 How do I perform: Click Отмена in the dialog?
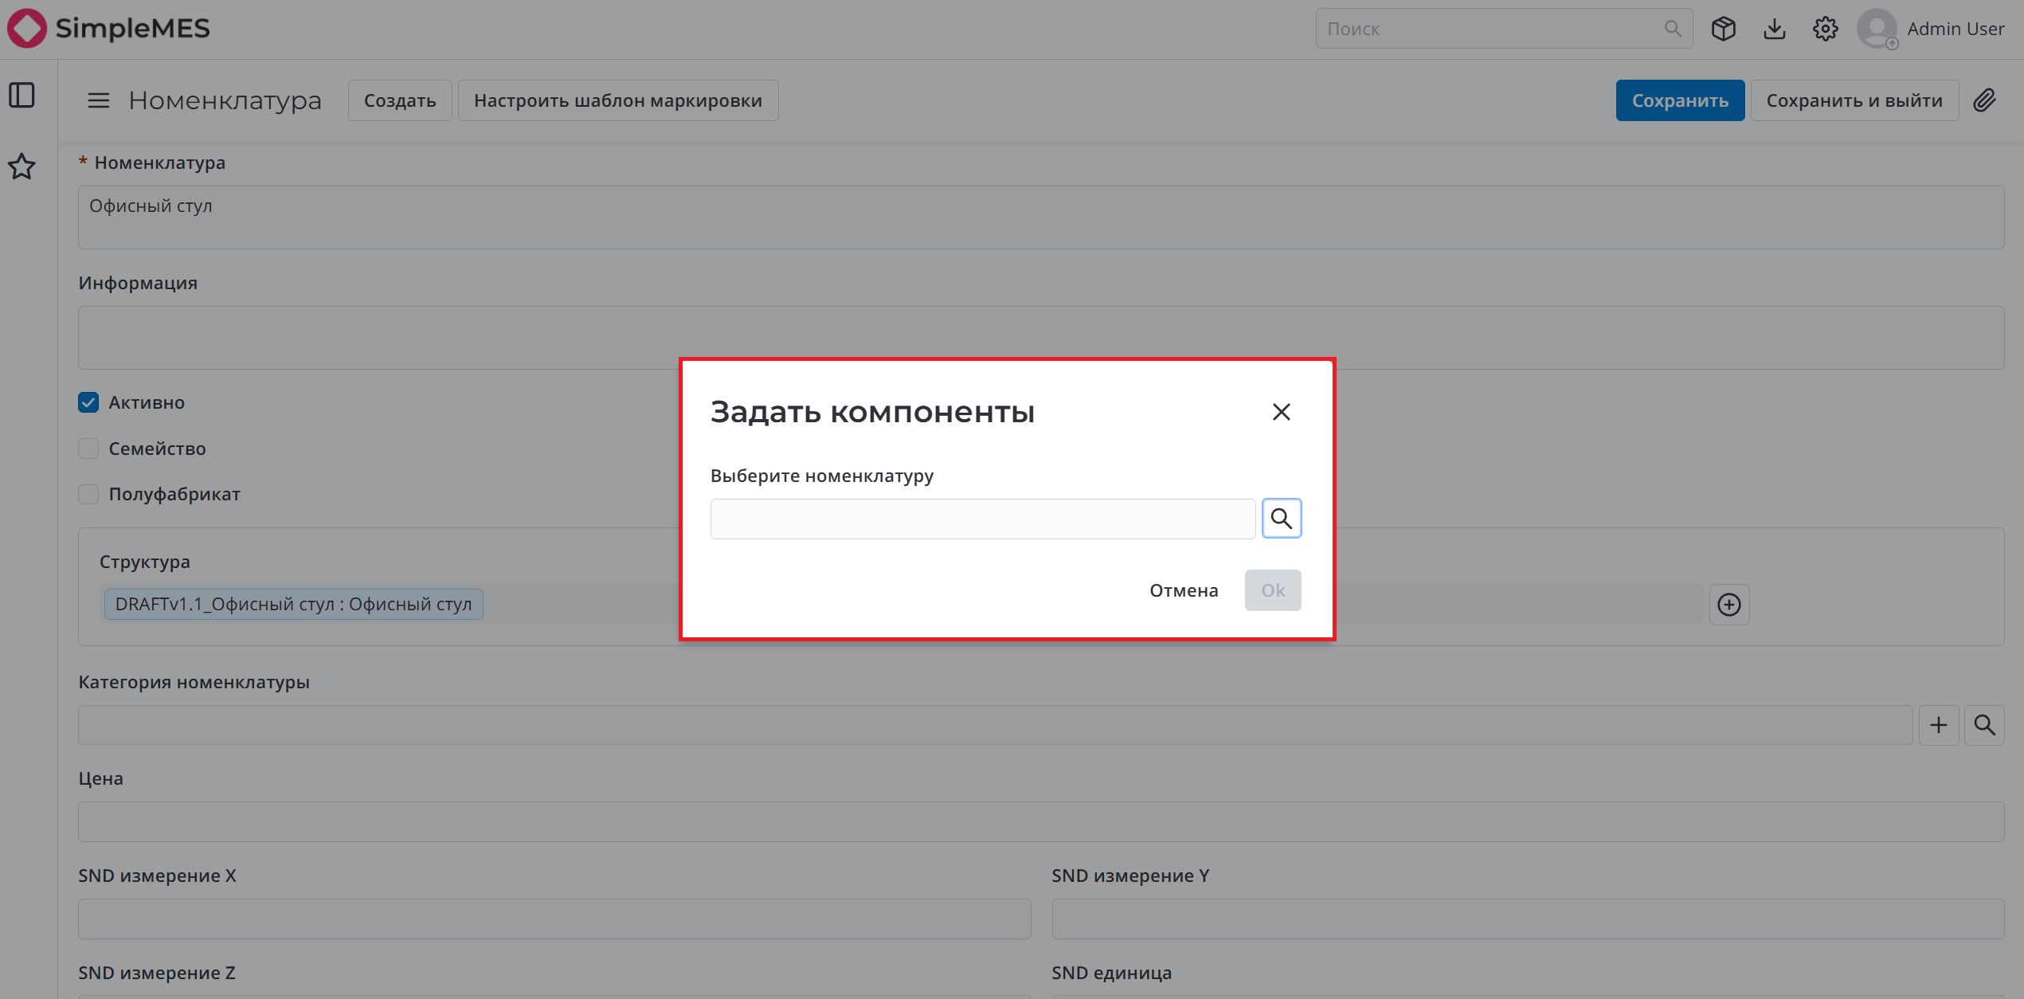click(1184, 590)
